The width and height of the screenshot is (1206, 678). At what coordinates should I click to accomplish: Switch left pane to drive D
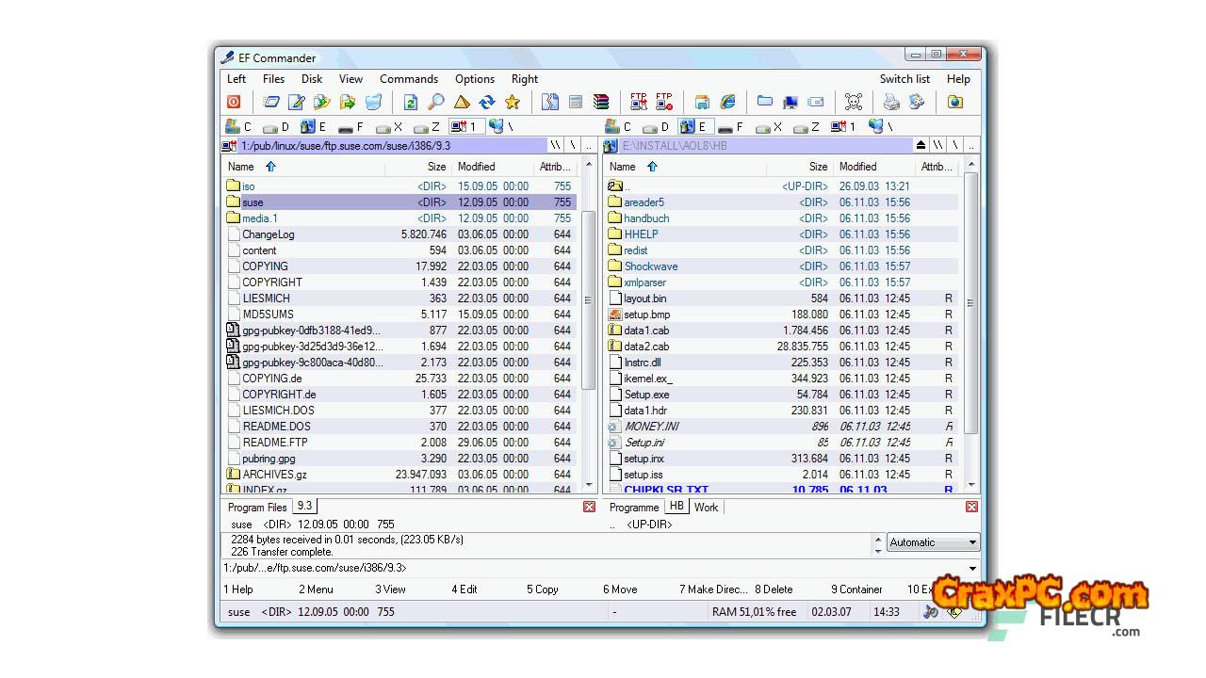coord(276,126)
